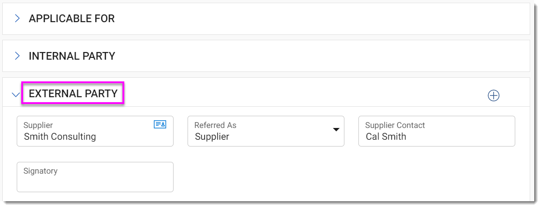Open the supplier contact card icon

[x=160, y=124]
